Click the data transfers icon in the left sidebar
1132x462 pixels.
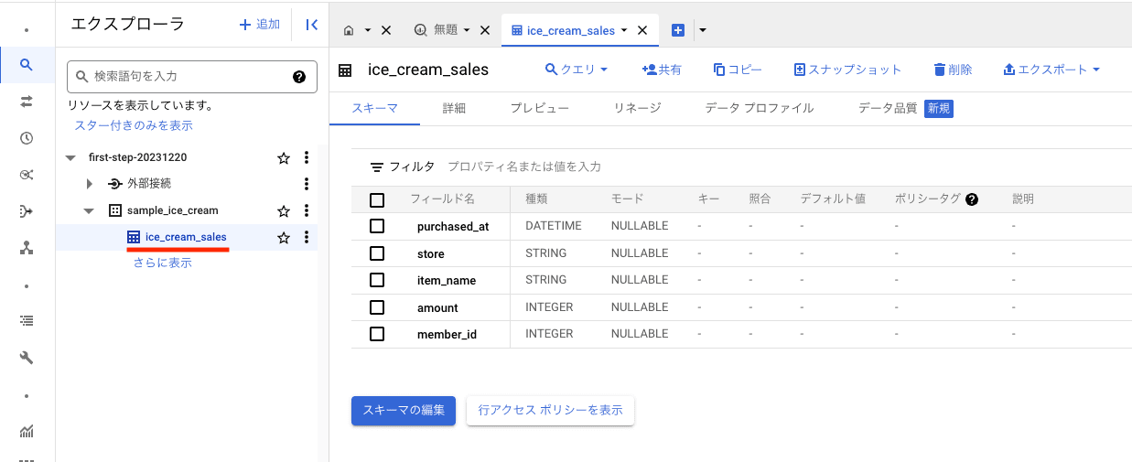tap(27, 102)
